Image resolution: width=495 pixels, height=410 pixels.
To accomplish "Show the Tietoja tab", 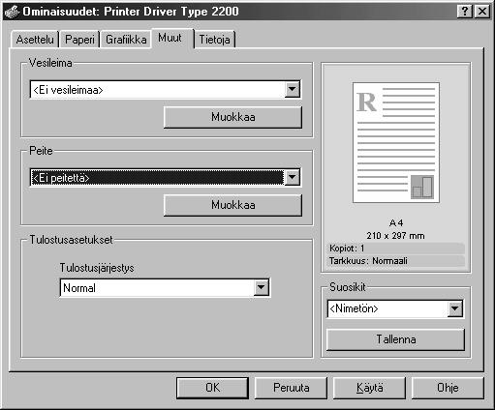I will pos(215,40).
